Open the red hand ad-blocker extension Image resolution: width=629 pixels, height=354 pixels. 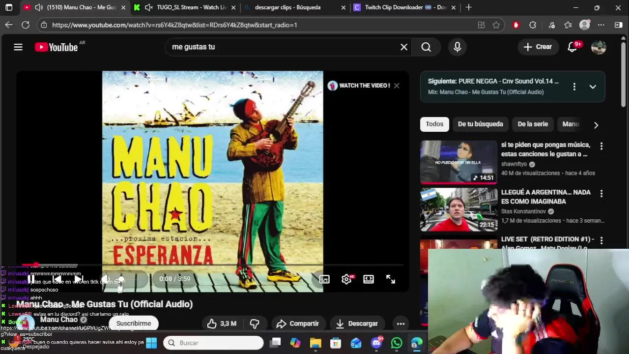515,25
